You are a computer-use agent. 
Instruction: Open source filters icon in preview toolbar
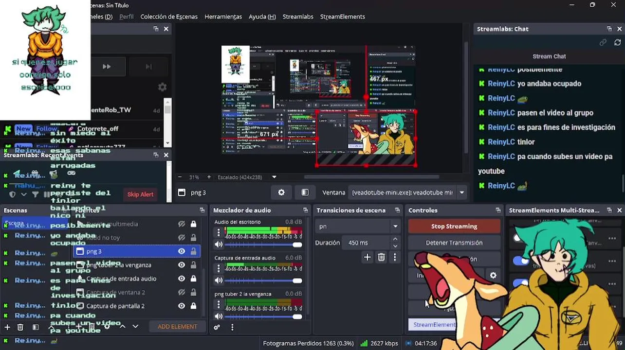[x=305, y=192]
